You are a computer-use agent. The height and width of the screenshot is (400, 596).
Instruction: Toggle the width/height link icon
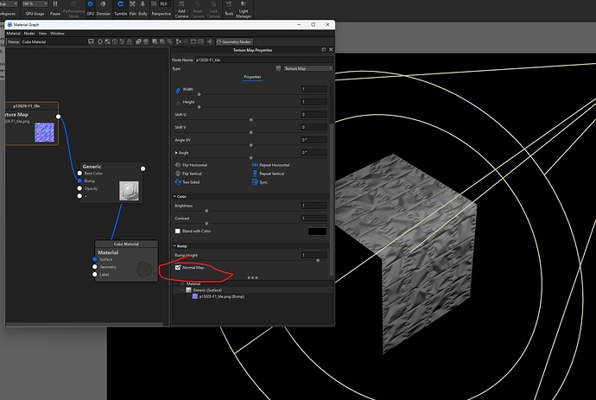(178, 91)
